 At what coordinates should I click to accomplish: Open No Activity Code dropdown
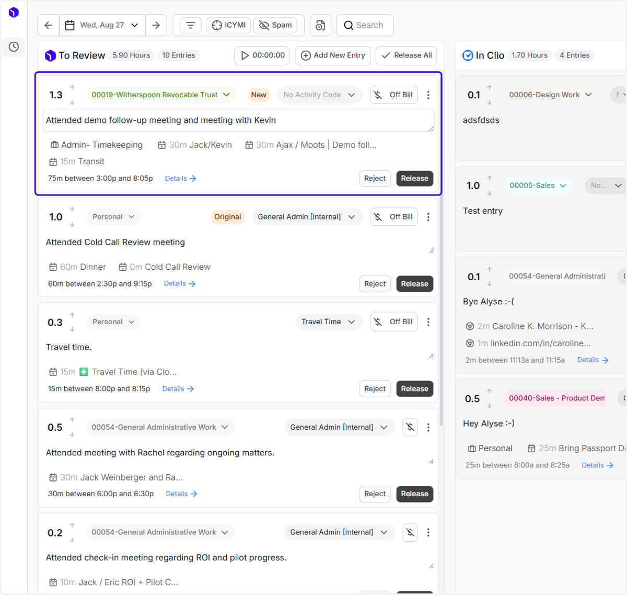(x=319, y=95)
